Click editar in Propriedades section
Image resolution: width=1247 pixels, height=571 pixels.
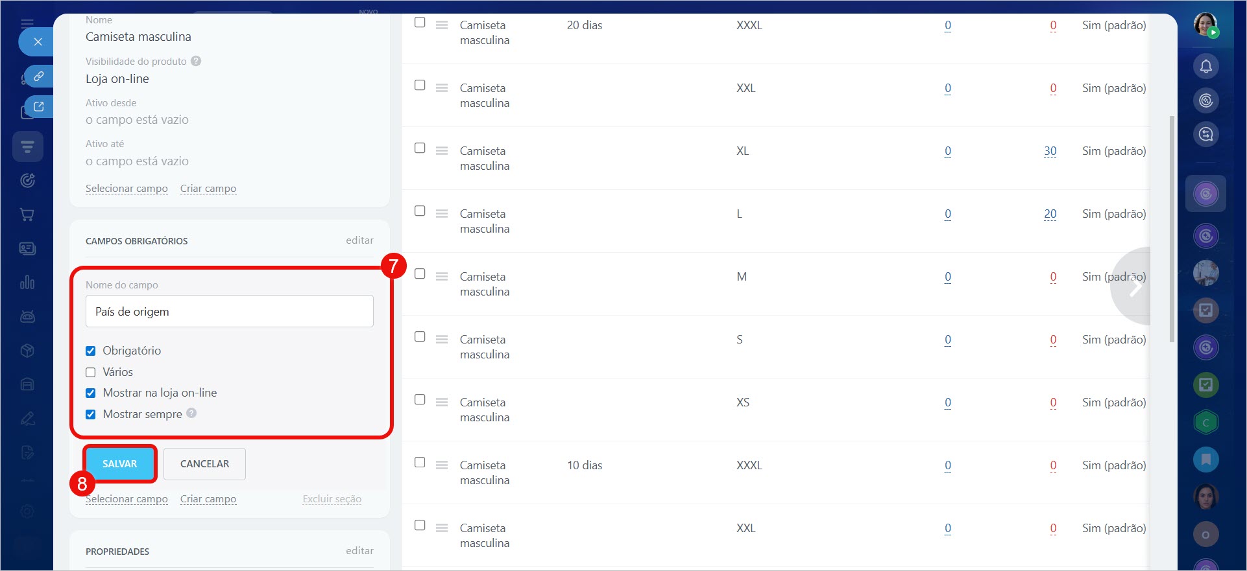359,551
